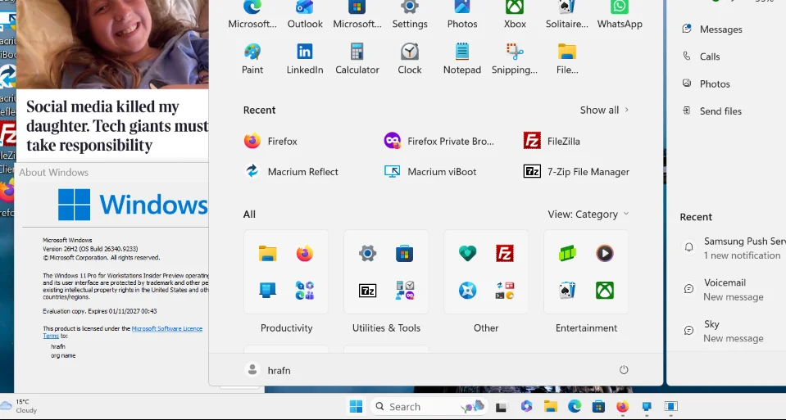Open the Calculator app
The width and height of the screenshot is (786, 420).
(357, 59)
